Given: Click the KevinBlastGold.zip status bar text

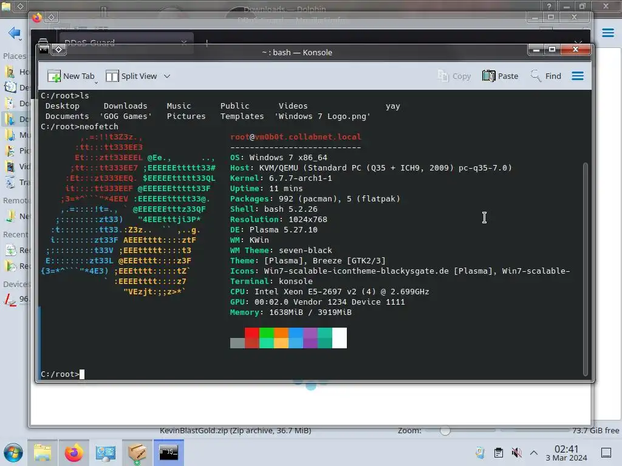Looking at the screenshot, I should [235, 431].
